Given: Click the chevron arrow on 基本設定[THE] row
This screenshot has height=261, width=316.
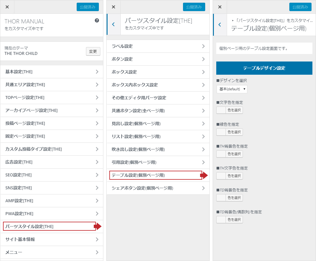Looking at the screenshot, I should click(x=97, y=72).
